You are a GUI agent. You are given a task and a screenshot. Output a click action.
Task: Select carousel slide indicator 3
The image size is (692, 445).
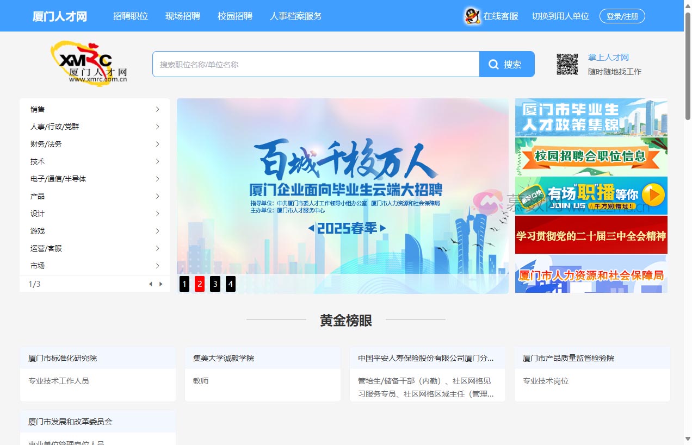pos(215,284)
